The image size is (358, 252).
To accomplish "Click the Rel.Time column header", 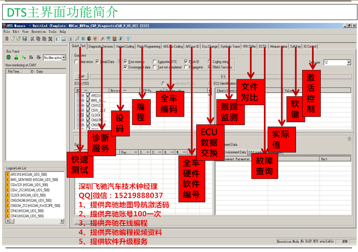I will coord(14,72).
